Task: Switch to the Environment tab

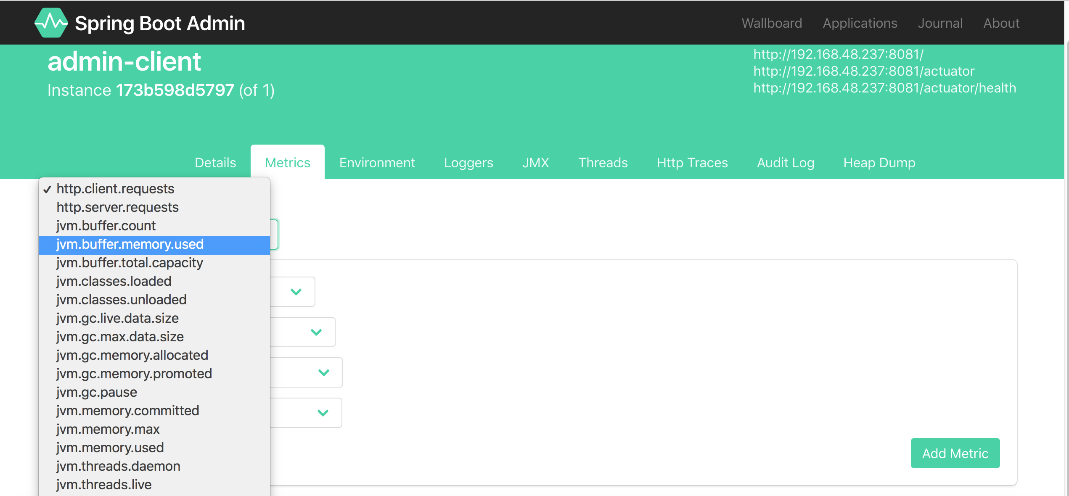Action: point(377,163)
